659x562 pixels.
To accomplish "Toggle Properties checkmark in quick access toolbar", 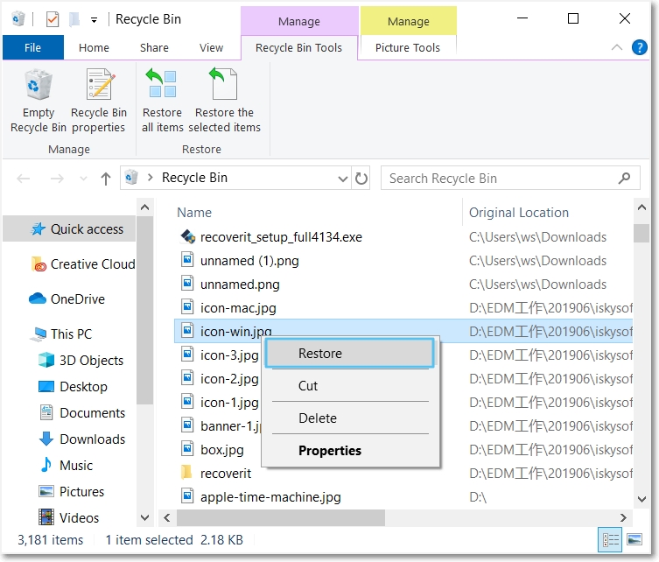I will [x=53, y=19].
